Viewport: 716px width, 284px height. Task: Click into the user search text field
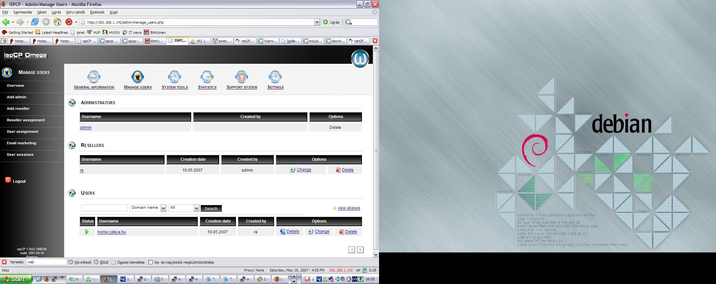pos(104,208)
